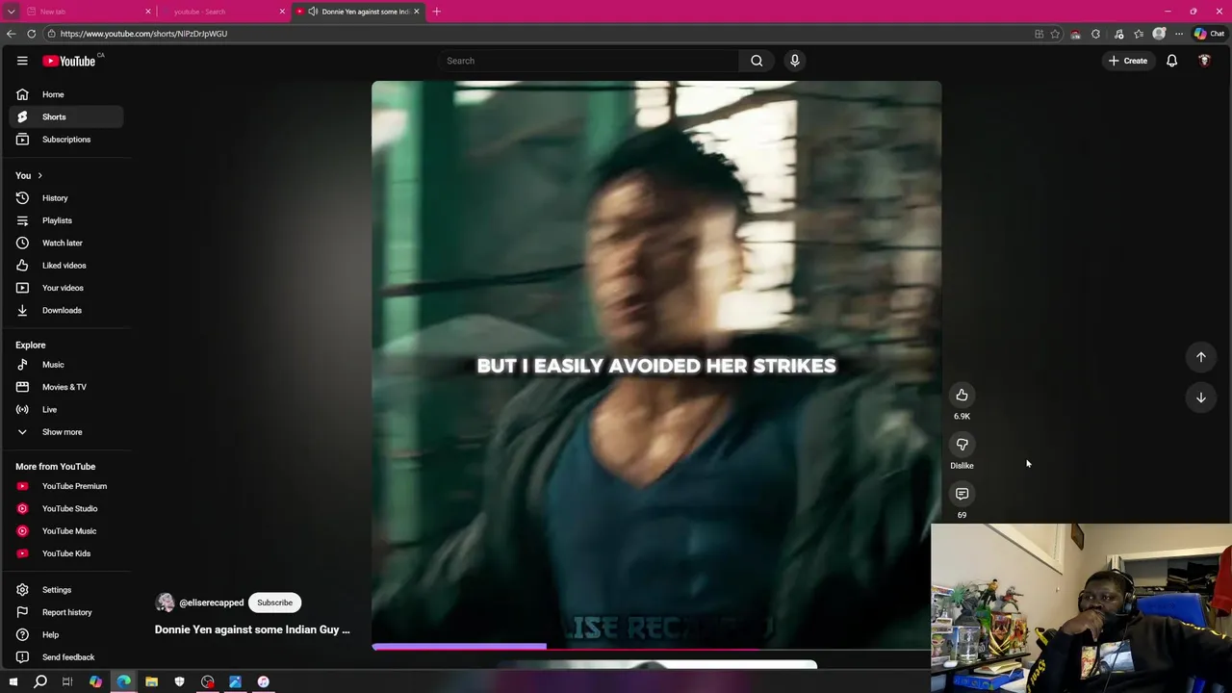This screenshot has height=693, width=1232.
Task: Click the YouTube search field
Action: [x=587, y=61]
